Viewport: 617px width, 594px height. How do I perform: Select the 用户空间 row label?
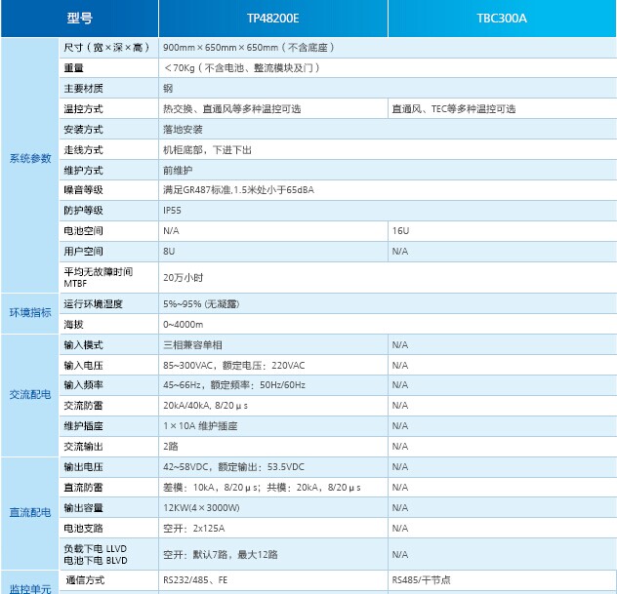point(83,252)
